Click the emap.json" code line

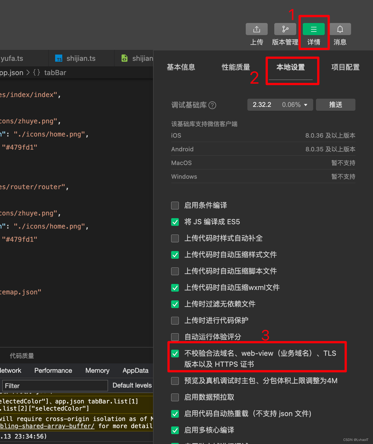pyautogui.click(x=21, y=292)
